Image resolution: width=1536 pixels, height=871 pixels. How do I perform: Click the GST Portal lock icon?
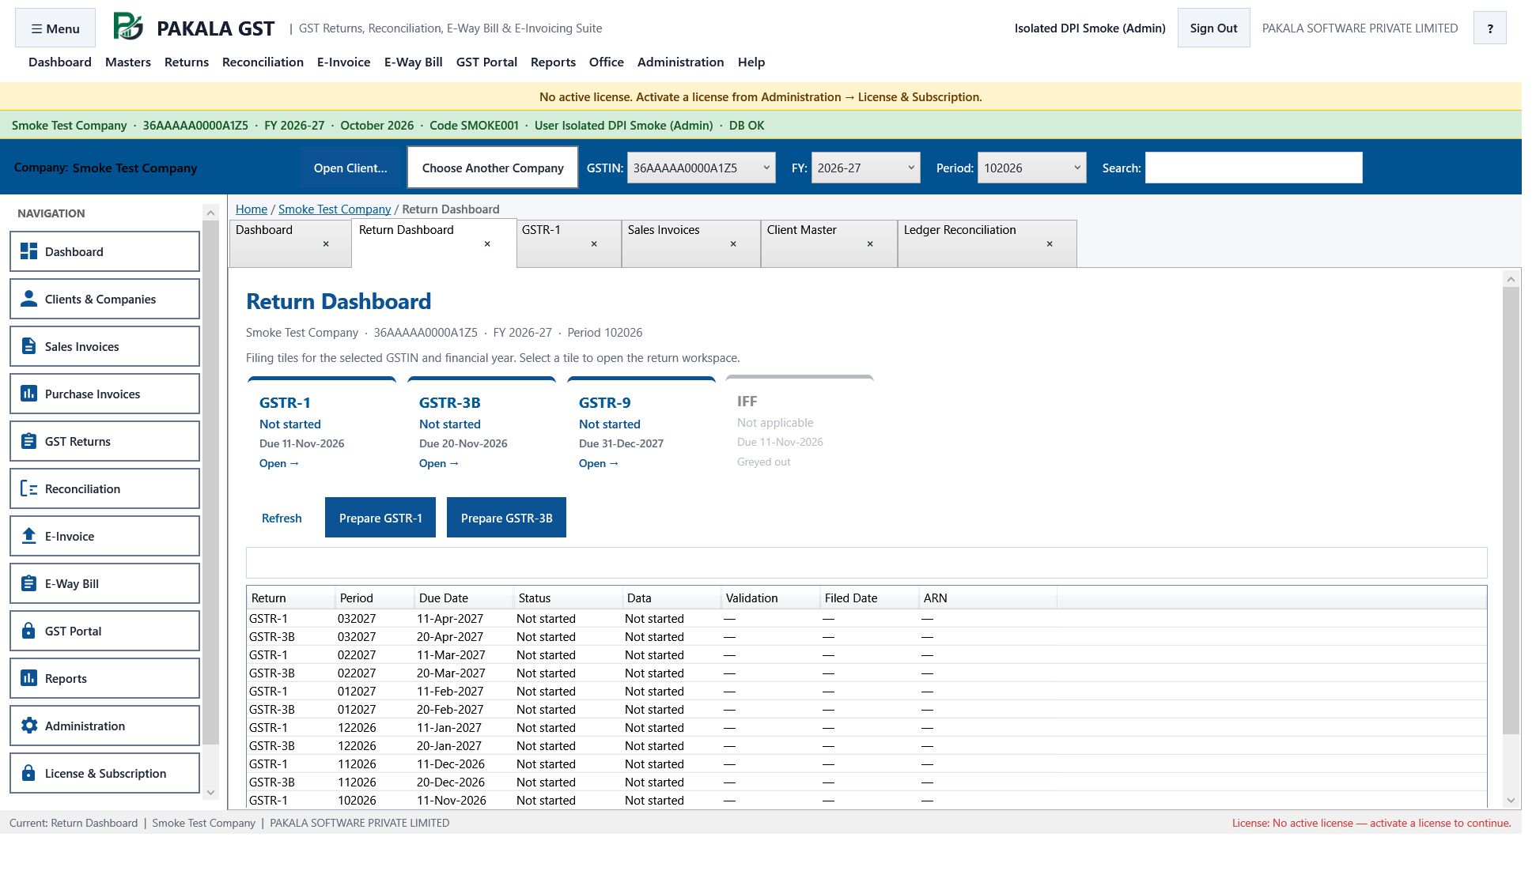pyautogui.click(x=29, y=631)
